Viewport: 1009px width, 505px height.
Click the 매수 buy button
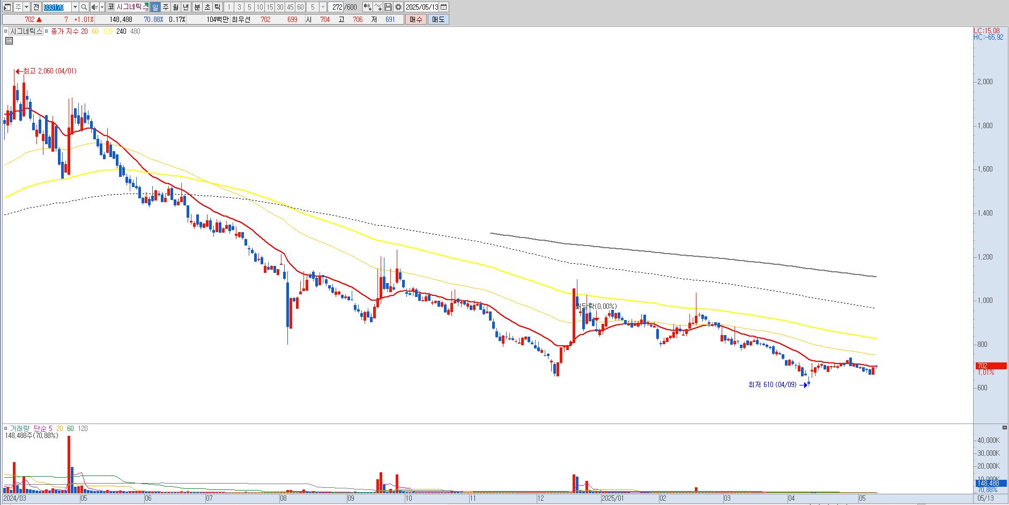coord(416,19)
